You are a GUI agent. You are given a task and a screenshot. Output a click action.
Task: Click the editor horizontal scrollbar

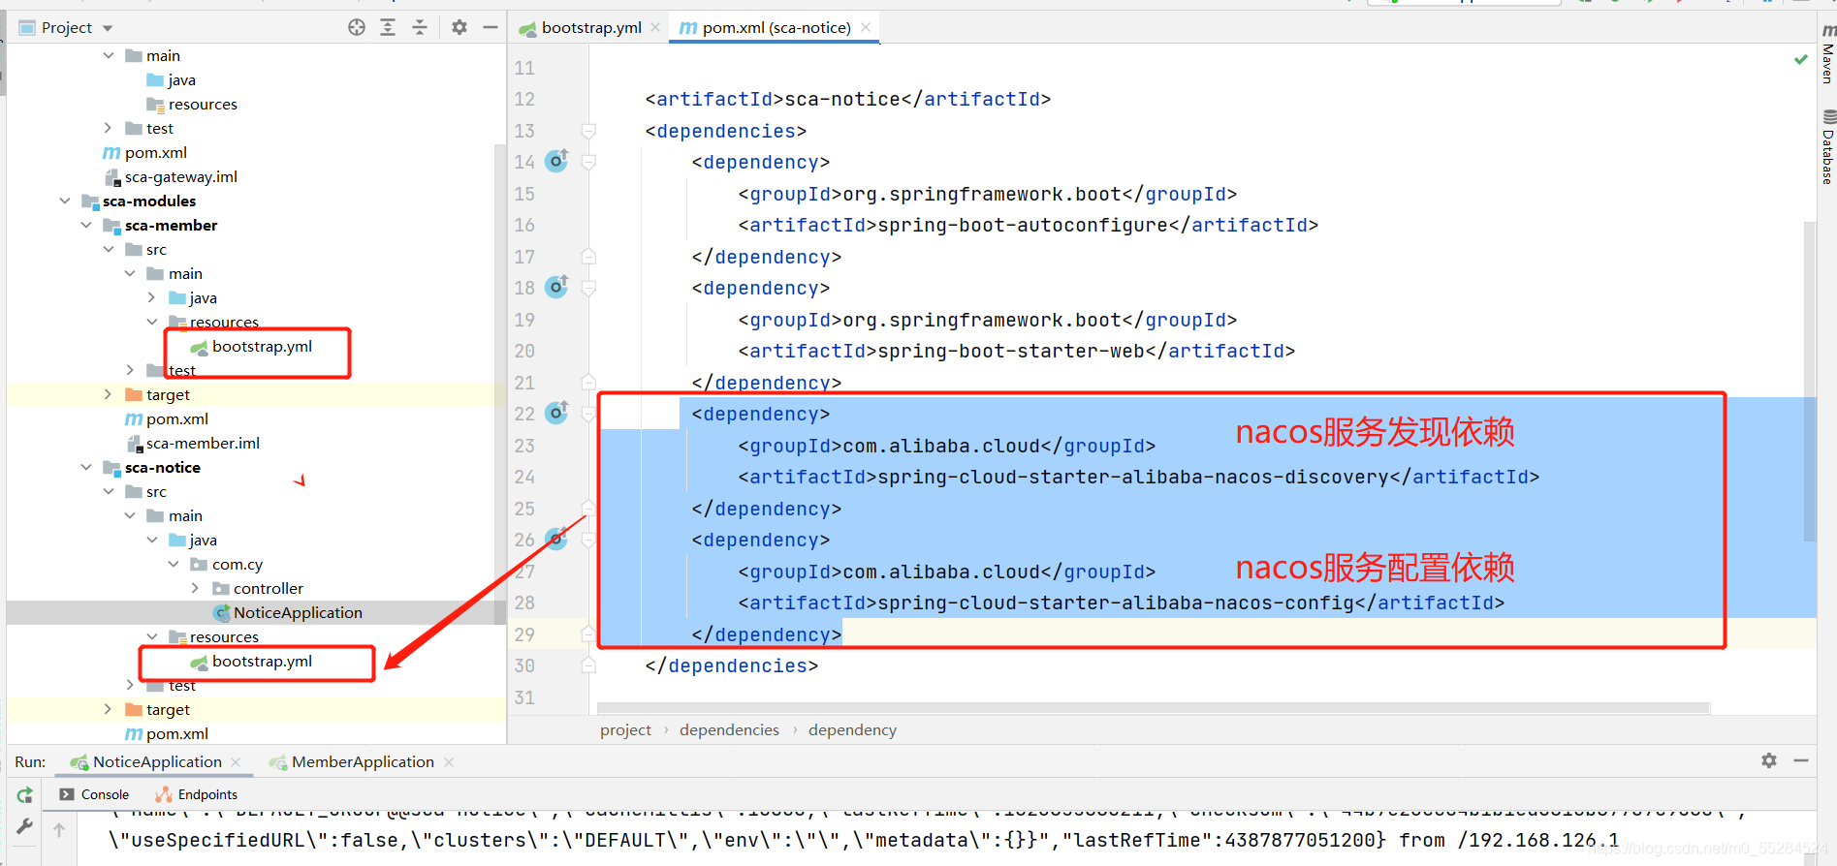[1154, 708]
